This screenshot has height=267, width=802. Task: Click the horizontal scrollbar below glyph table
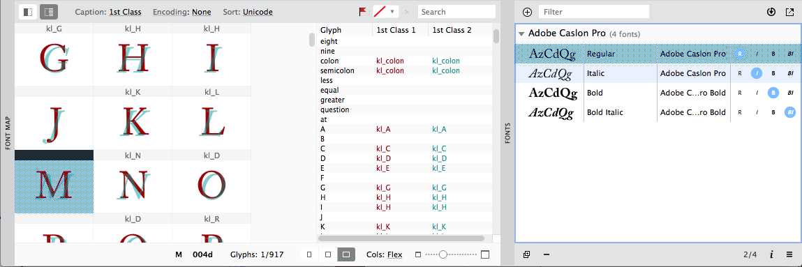(x=401, y=238)
